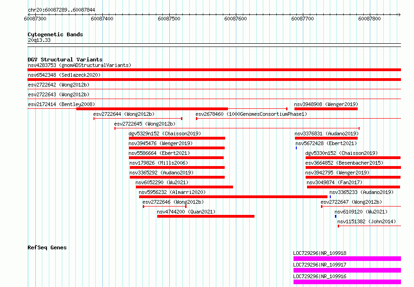Open nsv3376831 (Audano2019) variant label

[x=327, y=133]
